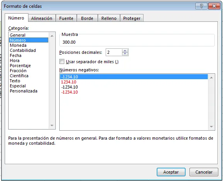Viewport: 223px width, 181px height.
Task: Click negative numbers list scroll up arrow
Action: pos(211,78)
